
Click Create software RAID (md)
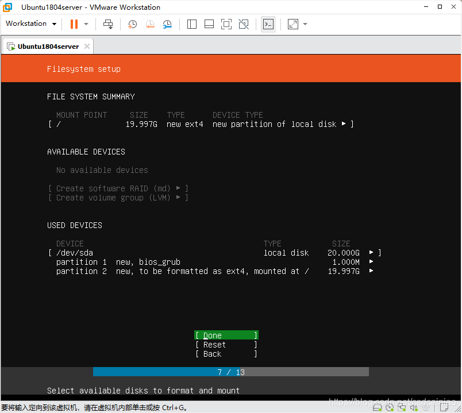coord(118,188)
